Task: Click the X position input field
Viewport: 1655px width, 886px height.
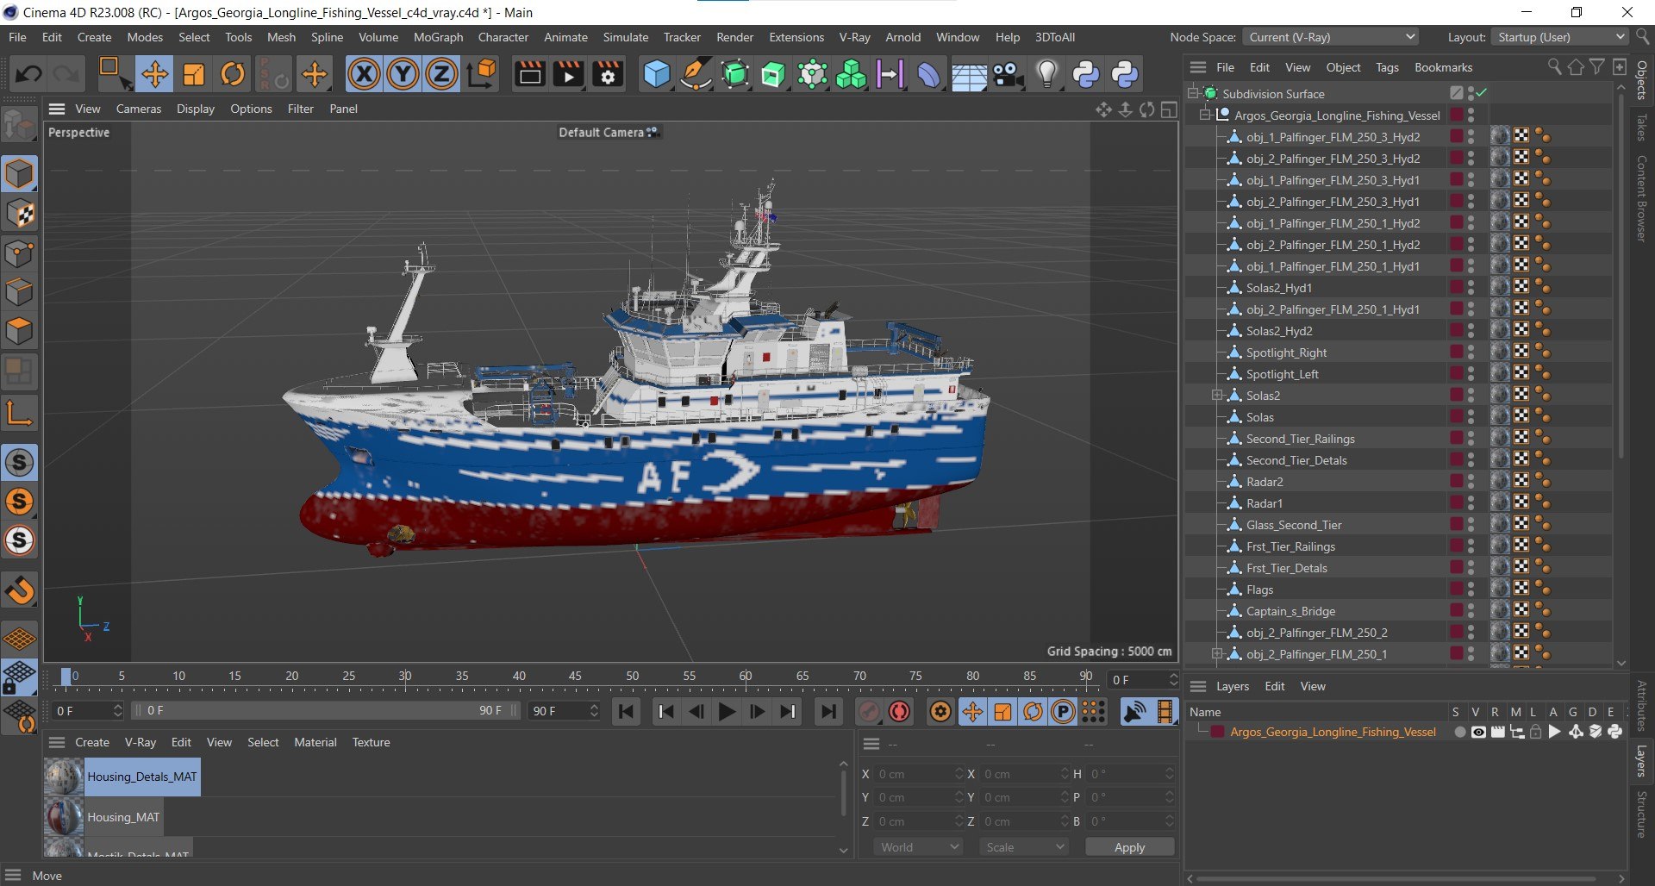Action: (x=918, y=774)
